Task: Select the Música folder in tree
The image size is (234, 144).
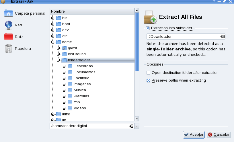Action: tap(79, 90)
